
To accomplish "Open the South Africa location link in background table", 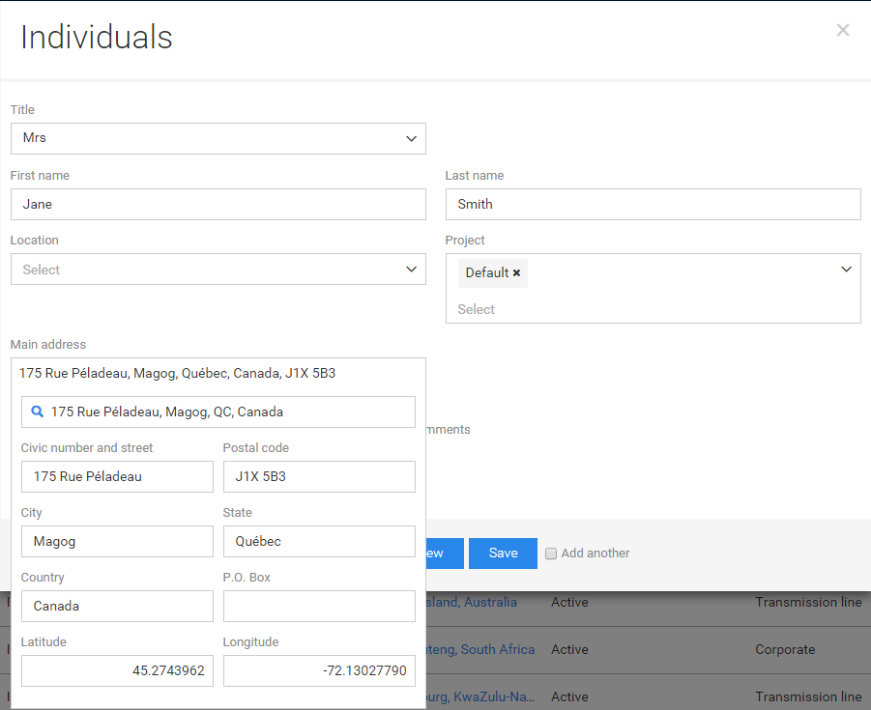I will (x=480, y=649).
